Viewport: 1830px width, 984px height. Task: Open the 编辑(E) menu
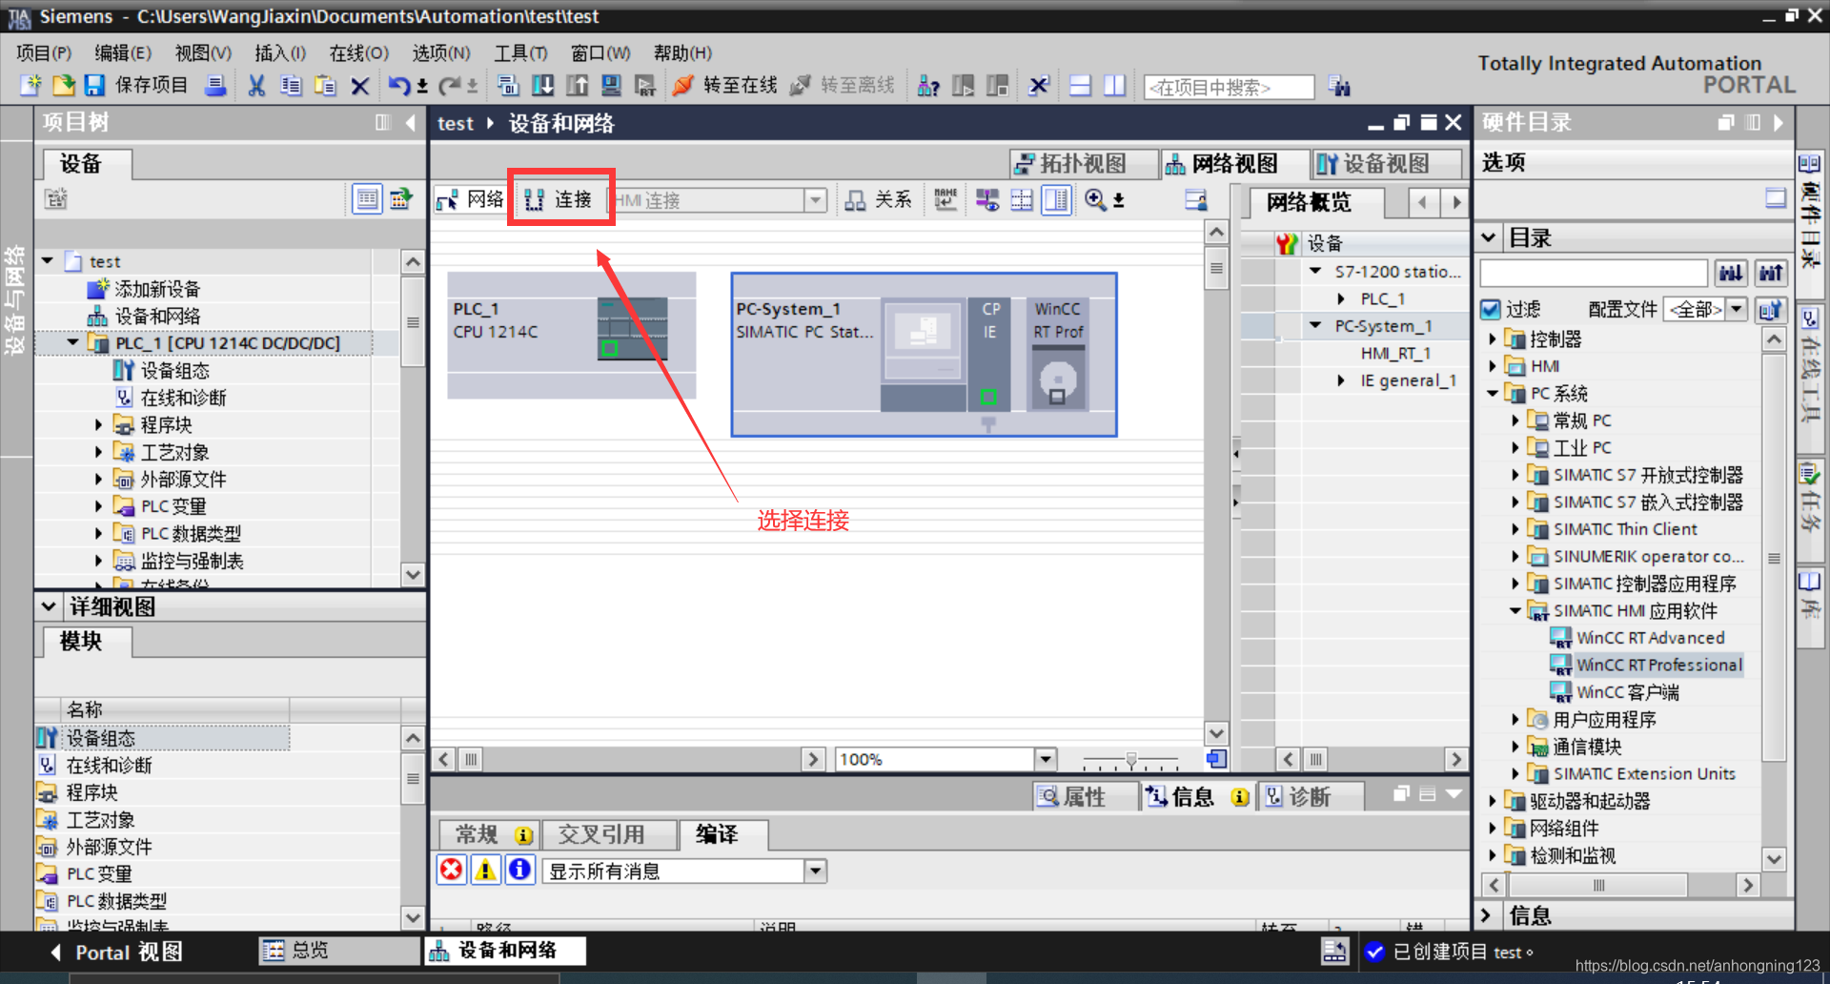point(123,52)
